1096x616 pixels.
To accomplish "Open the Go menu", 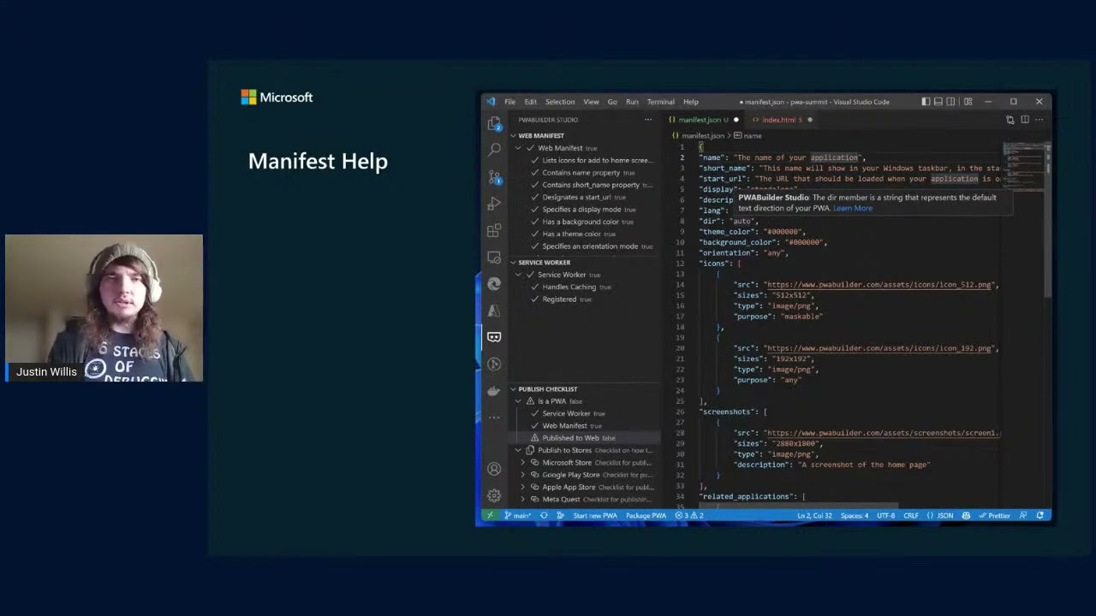I will click(612, 102).
